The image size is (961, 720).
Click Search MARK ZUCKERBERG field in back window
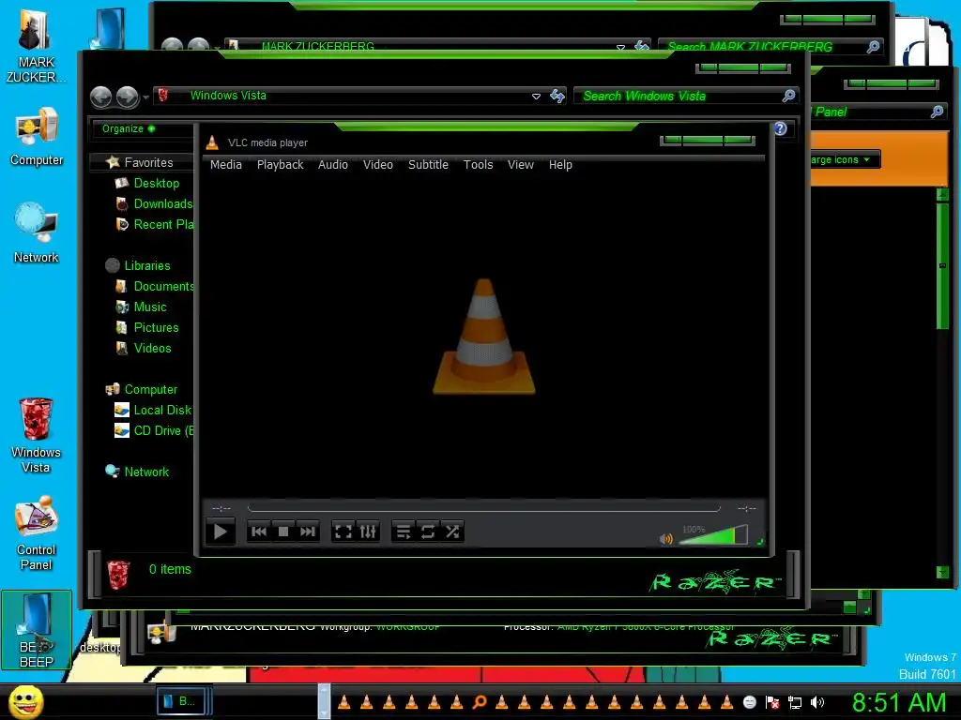pos(770,47)
